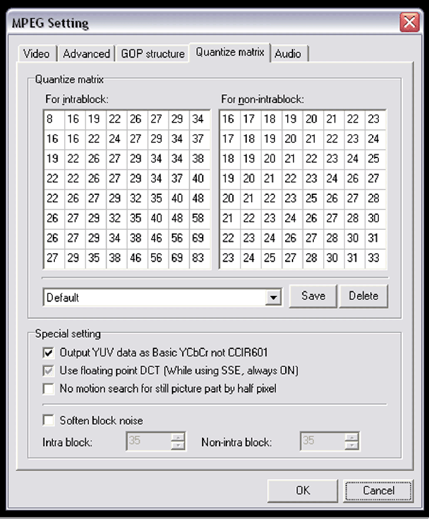The width and height of the screenshot is (429, 519).
Task: Close the MPEG Setting dialog window
Action: tap(409, 23)
